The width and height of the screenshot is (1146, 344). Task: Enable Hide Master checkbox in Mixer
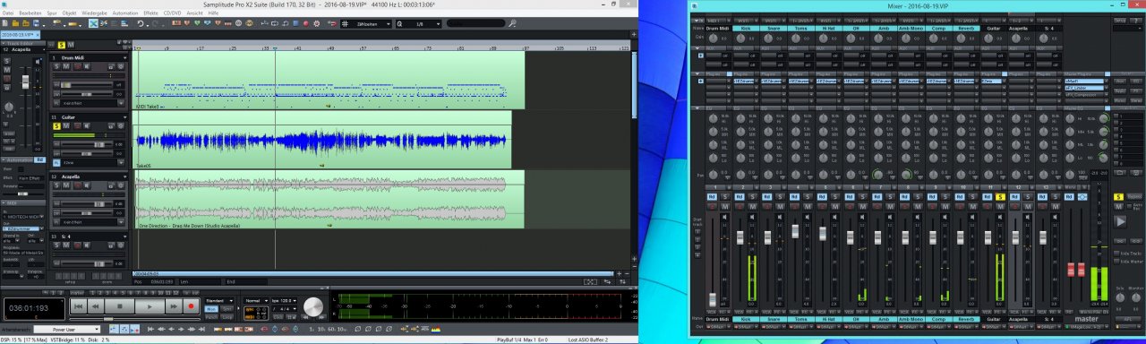pyautogui.click(x=1116, y=262)
